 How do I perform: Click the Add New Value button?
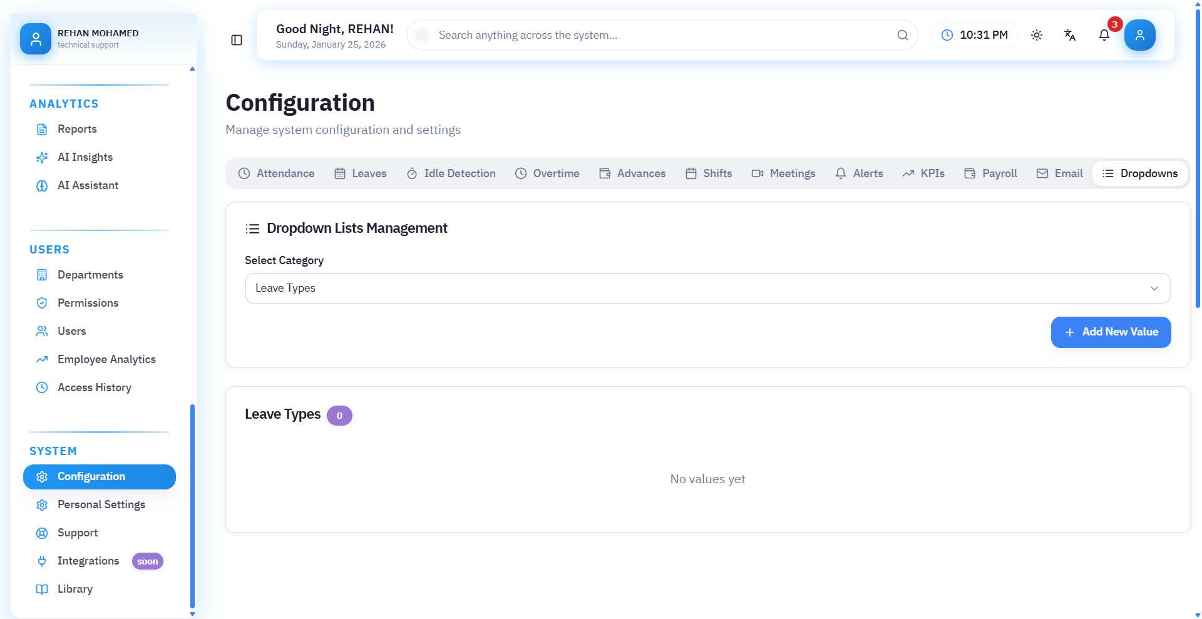(x=1111, y=332)
